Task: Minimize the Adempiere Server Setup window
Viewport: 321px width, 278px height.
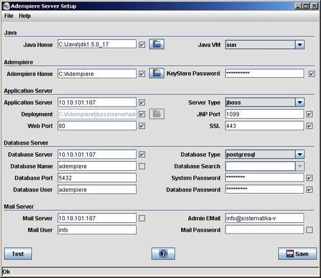Action: [x=298, y=6]
